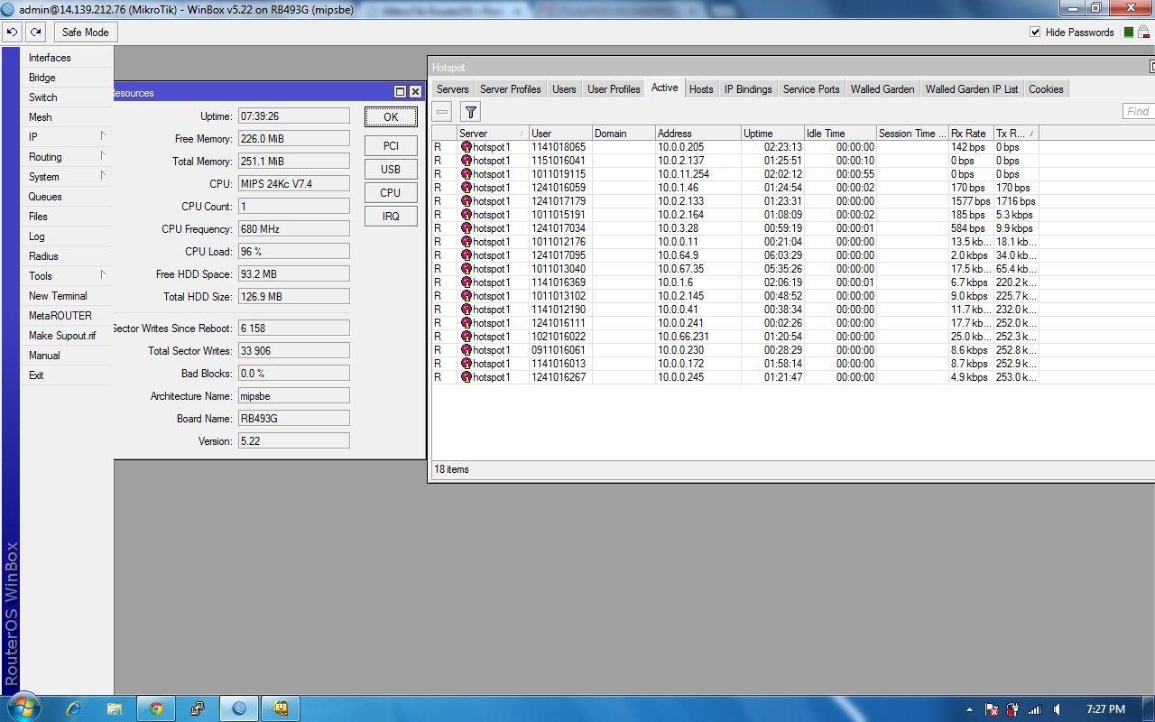Screen dimensions: 1155x722
Task: Click the CPU button in Resources
Action: [x=391, y=193]
